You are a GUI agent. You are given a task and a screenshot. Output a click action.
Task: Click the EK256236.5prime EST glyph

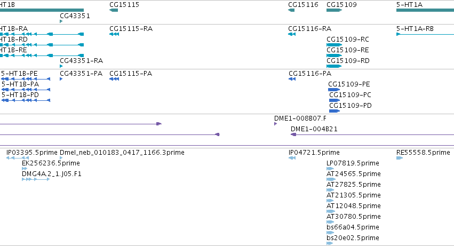pos(25,169)
